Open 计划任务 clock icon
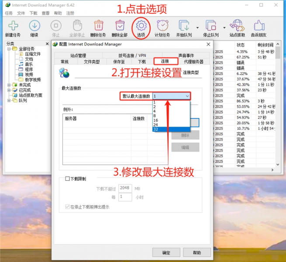 pyautogui.click(x=163, y=25)
